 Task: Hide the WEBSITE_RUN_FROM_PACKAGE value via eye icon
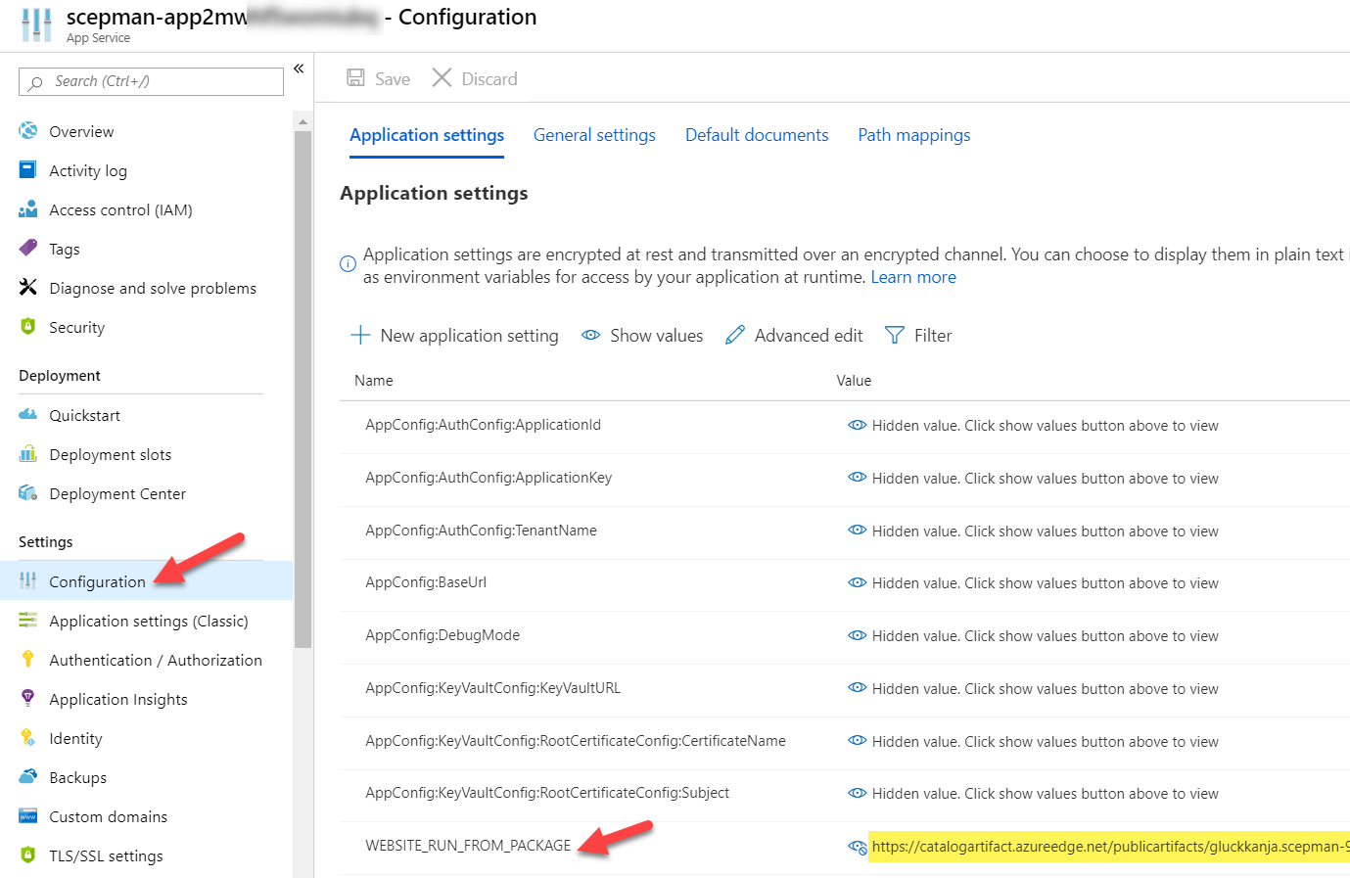857,847
